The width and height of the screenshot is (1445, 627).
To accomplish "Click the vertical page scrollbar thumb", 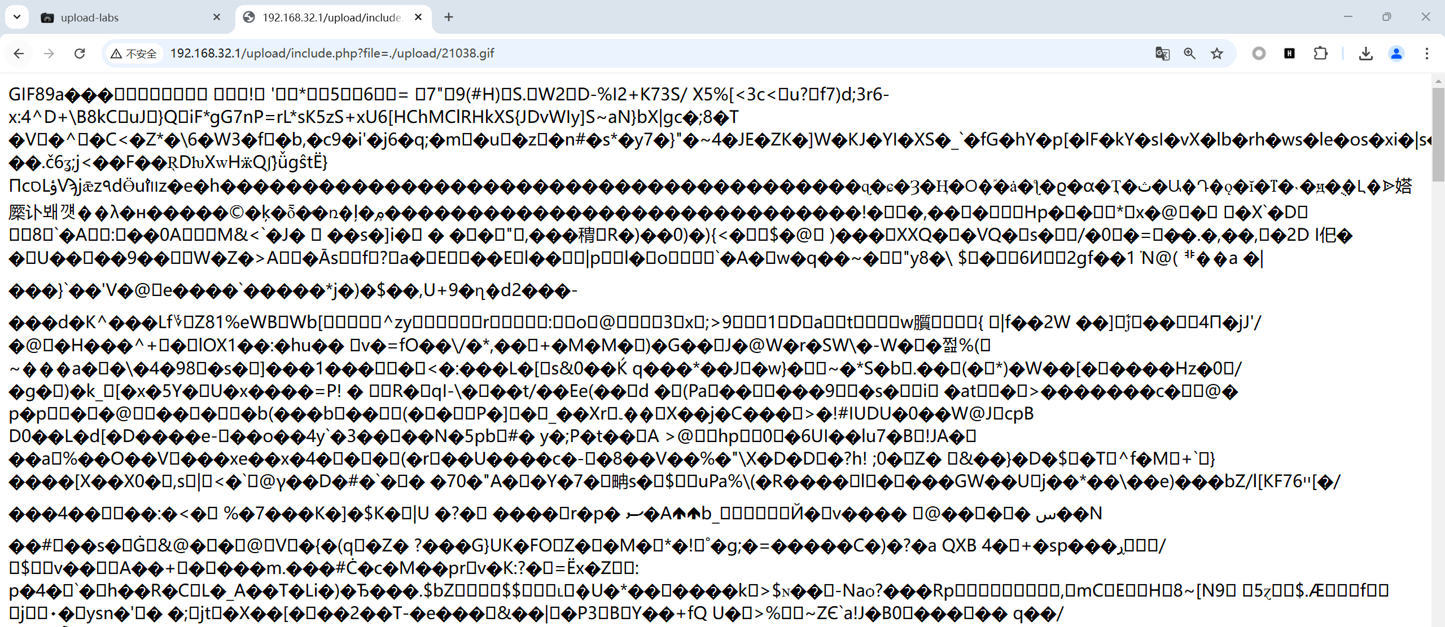I will tap(1438, 135).
